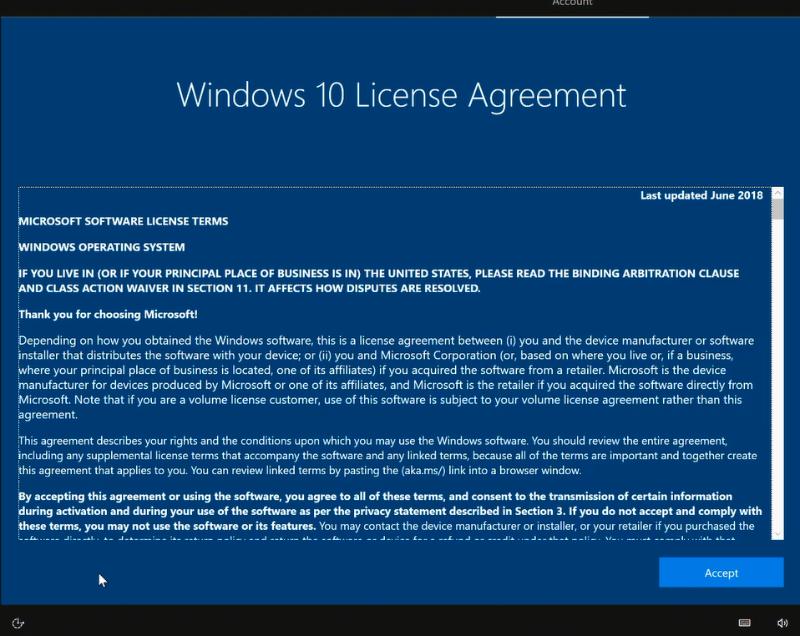Click the Windows 10 License Agreement title

(401, 94)
